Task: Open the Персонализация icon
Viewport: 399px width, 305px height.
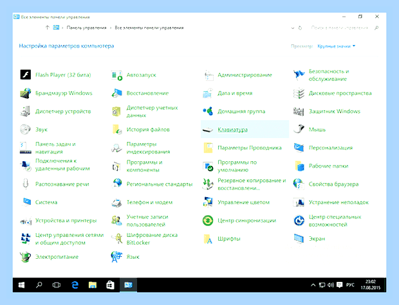Action: tap(299, 148)
